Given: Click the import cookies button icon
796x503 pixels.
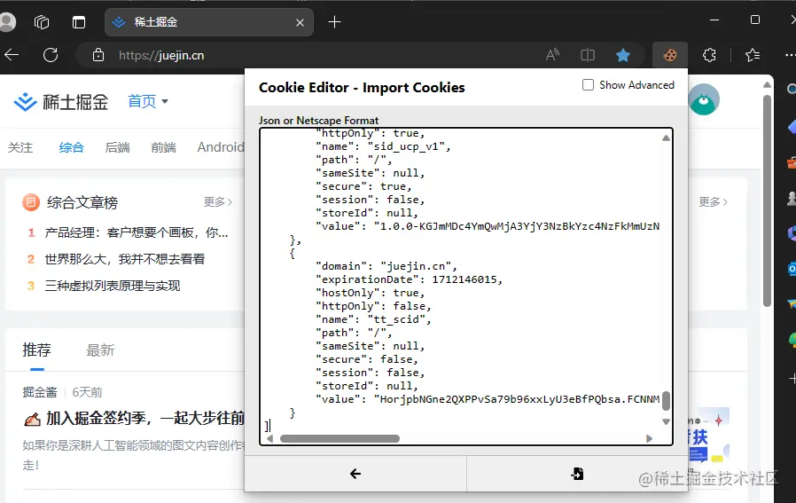Looking at the screenshot, I should tap(577, 474).
